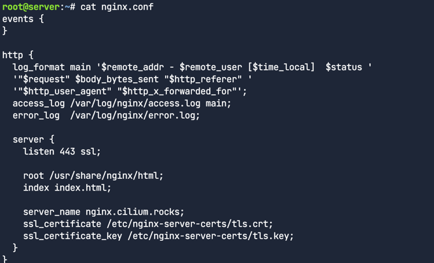Click the 'server {' block line
Screen dimensions: 434x263
(x=33, y=140)
